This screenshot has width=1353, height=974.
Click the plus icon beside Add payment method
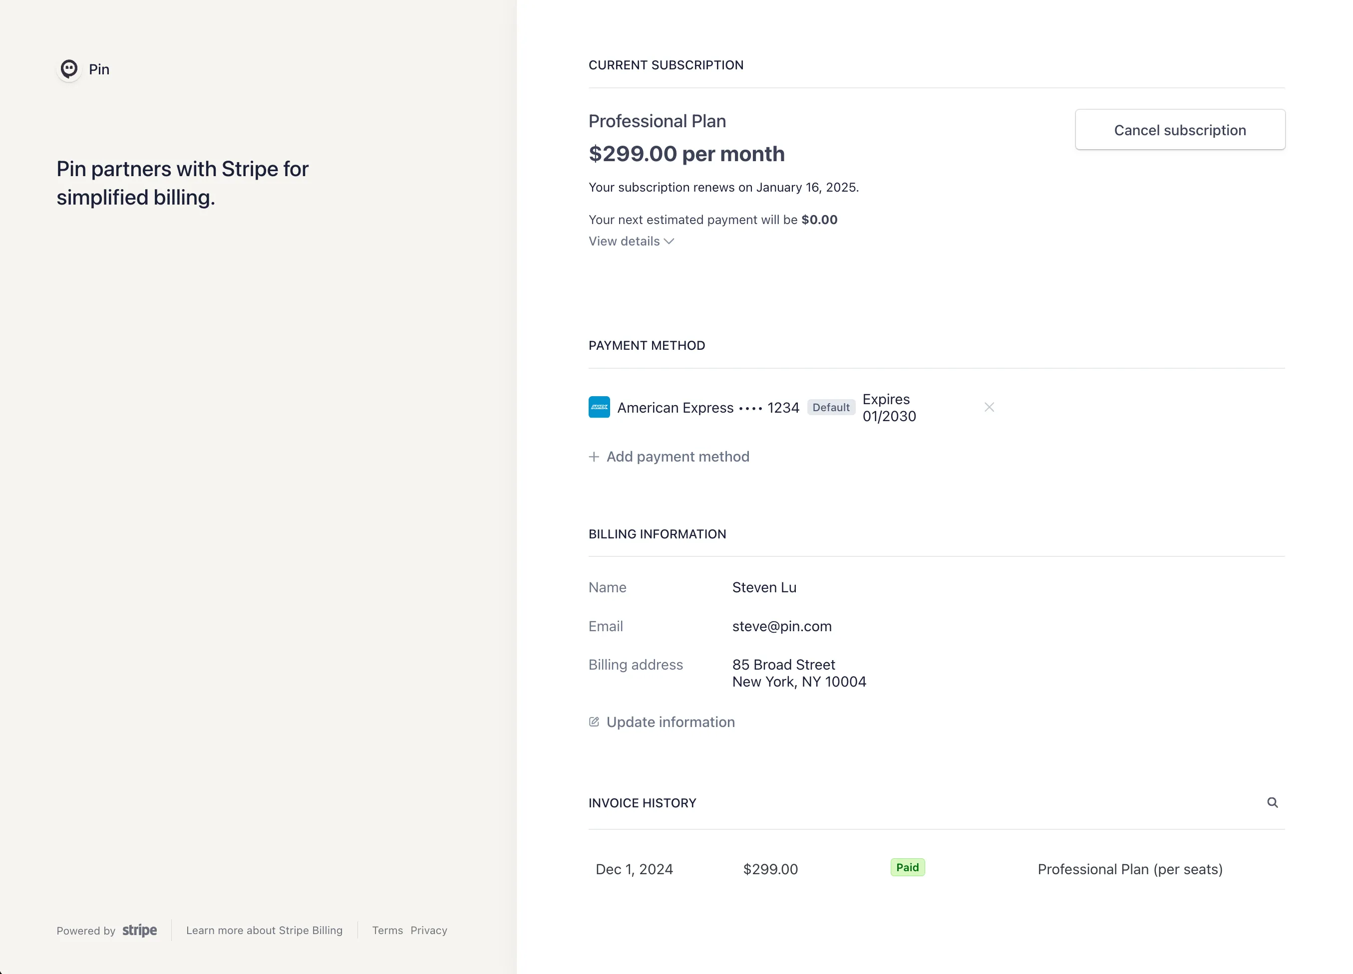click(x=594, y=457)
